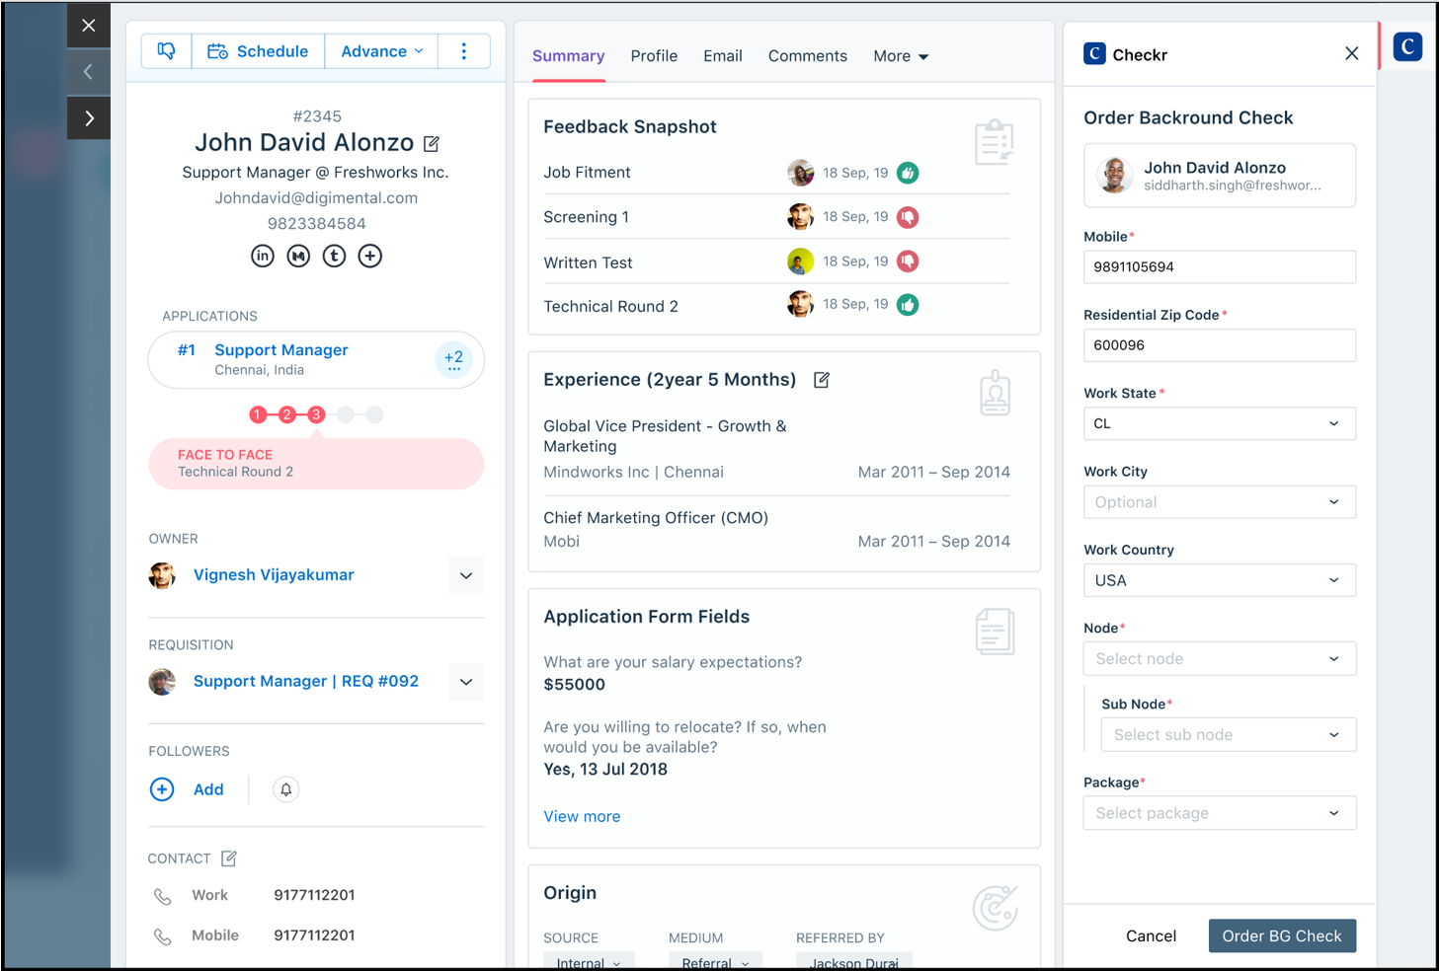Add a new social profile with plus icon
The height and width of the screenshot is (971, 1439).
point(370,256)
